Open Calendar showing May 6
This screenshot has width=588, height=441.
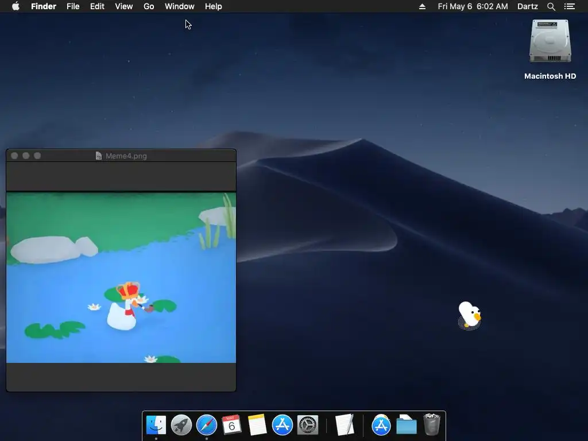pos(232,425)
